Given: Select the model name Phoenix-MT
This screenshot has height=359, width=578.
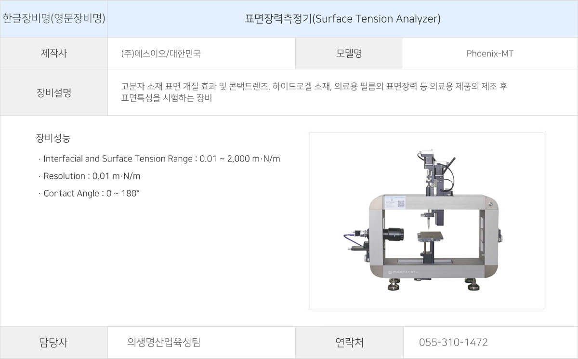Looking at the screenshot, I should [x=490, y=54].
